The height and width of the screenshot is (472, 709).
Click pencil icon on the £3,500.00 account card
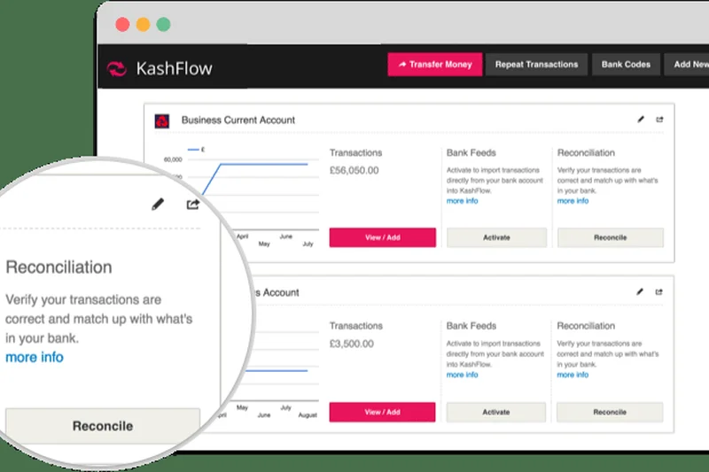(641, 292)
